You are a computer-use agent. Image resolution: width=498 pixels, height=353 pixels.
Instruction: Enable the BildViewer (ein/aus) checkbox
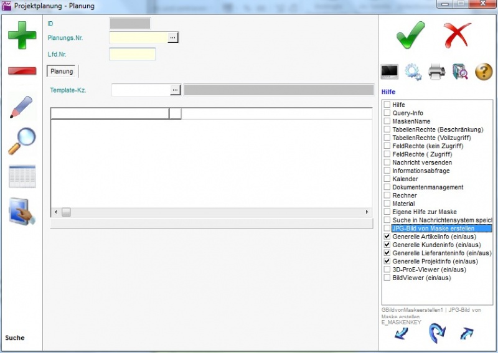point(387,278)
